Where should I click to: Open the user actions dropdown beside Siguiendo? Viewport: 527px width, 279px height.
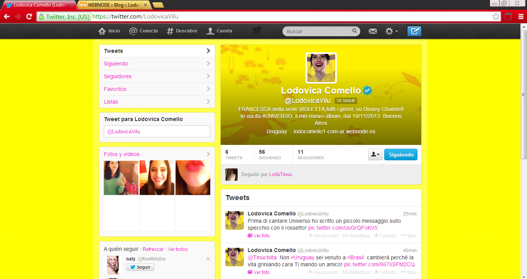click(x=375, y=155)
